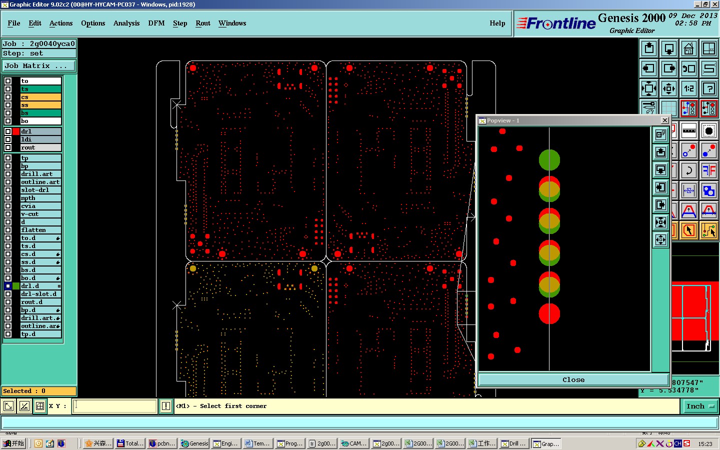
Task: Open the File menu
Action: 14,23
